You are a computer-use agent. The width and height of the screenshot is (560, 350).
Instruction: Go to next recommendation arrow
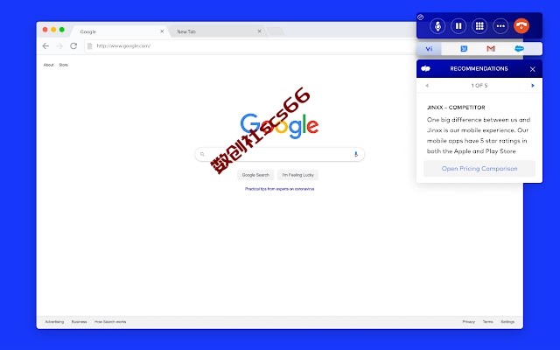533,86
